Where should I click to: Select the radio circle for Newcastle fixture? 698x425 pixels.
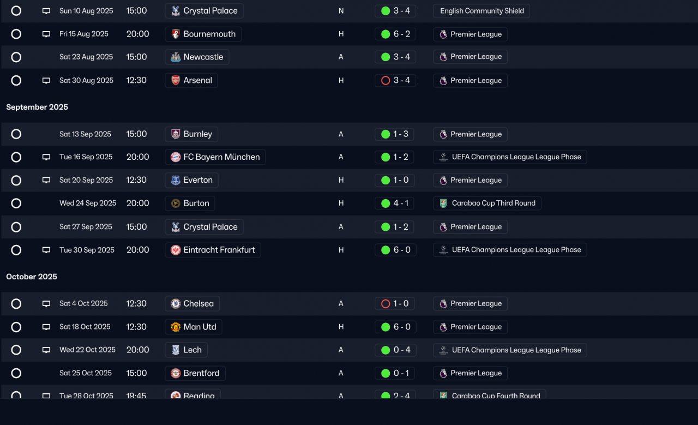[16, 57]
